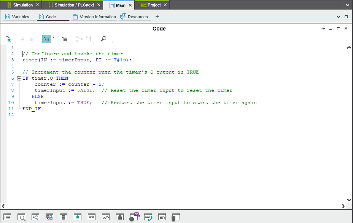Viewport: 353px width, 223px height.
Task: Click the 'TRUE;' value on line 10
Action: (x=85, y=103)
